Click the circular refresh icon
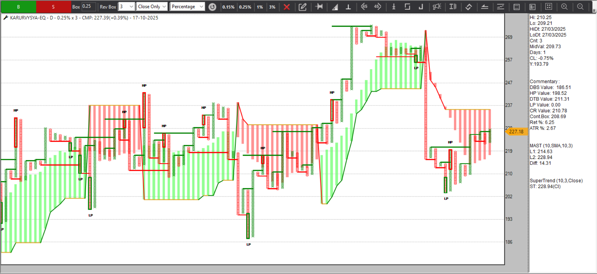Image resolution: width=597 pixels, height=274 pixels. [x=212, y=7]
